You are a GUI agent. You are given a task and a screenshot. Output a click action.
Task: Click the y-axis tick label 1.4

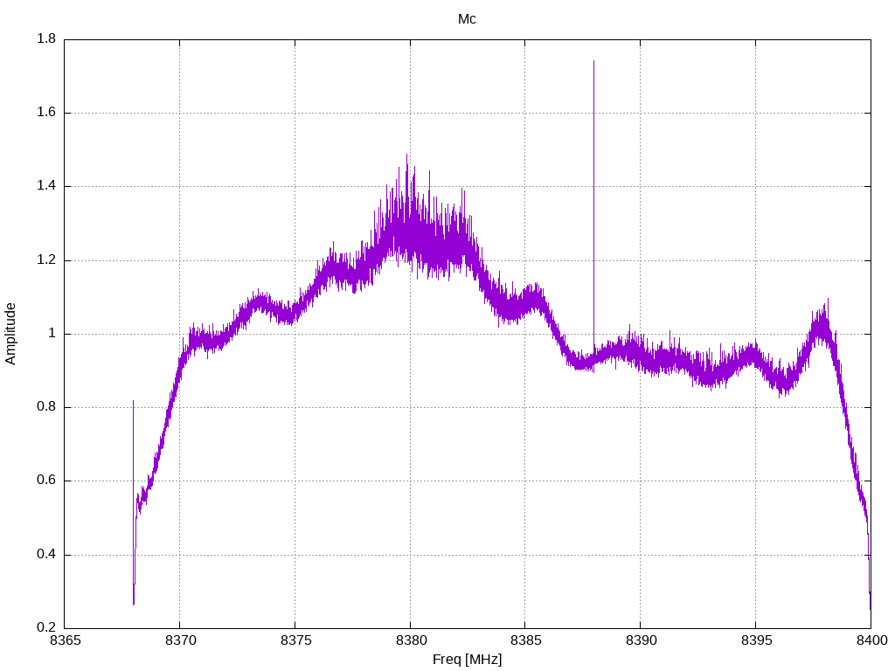point(47,186)
